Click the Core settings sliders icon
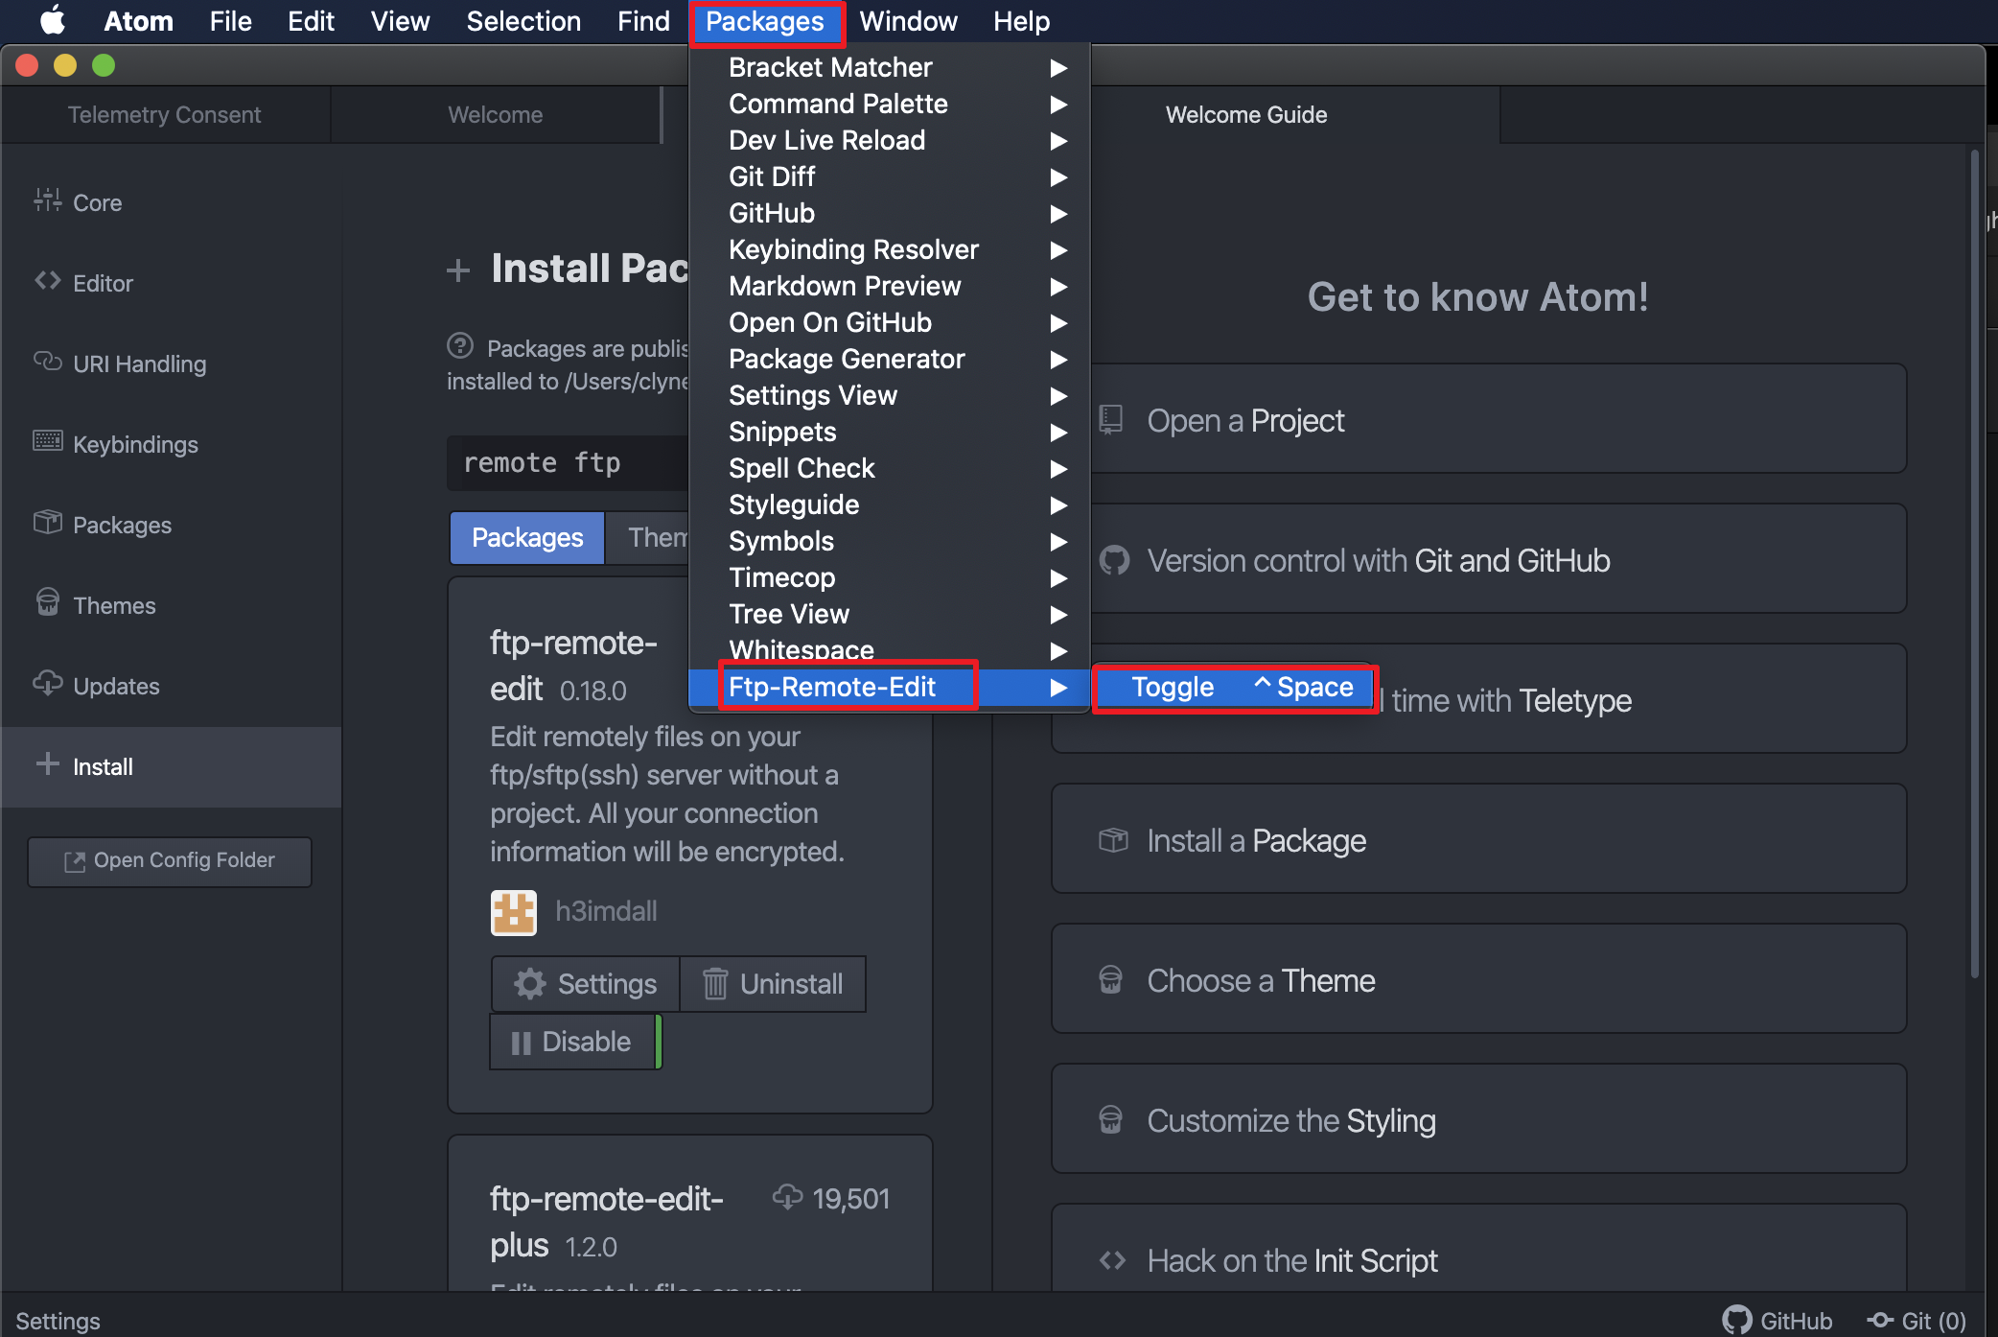Image resolution: width=1998 pixels, height=1337 pixels. 47,200
